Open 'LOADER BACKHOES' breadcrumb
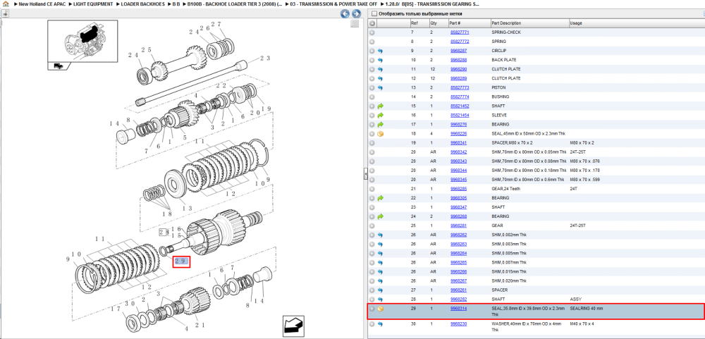705x339 pixels. [x=143, y=4]
